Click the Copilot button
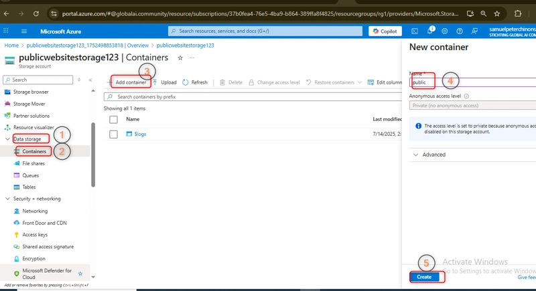Viewport: 536px width, 291px height. pos(385,31)
